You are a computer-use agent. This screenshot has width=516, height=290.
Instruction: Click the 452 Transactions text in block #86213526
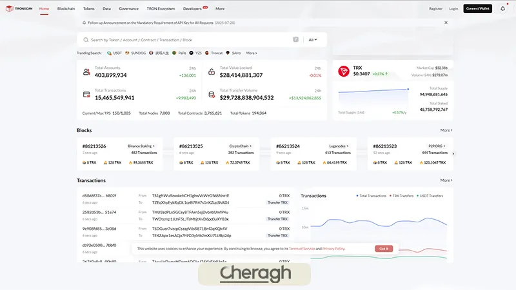(144, 153)
